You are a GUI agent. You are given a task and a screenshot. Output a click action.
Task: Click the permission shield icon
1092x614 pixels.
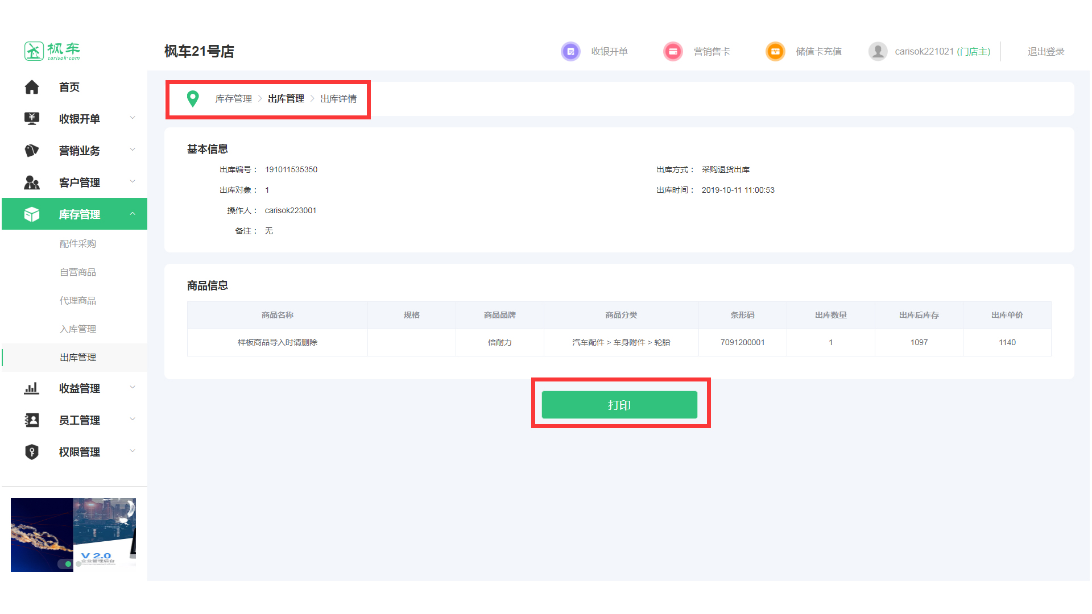32,452
